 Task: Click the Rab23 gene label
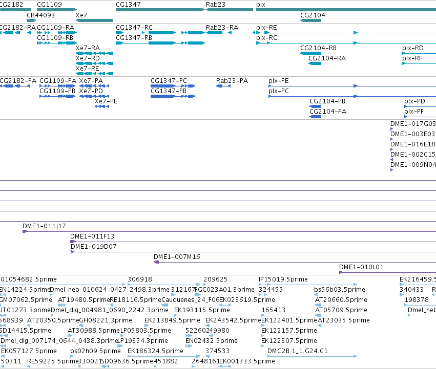[x=216, y=5]
